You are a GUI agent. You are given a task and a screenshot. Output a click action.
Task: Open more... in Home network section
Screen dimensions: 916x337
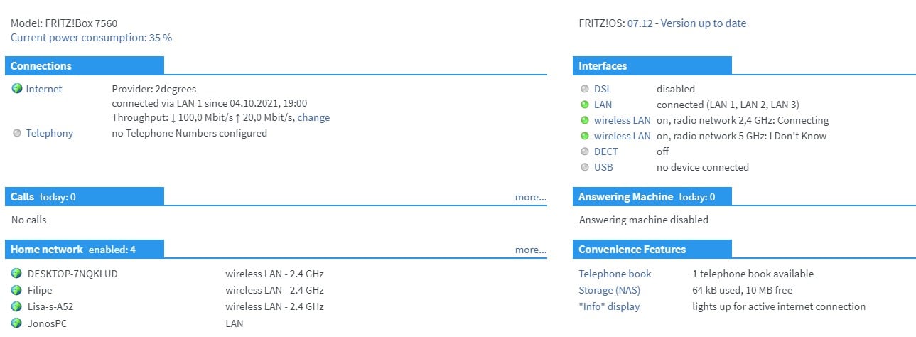click(x=531, y=250)
